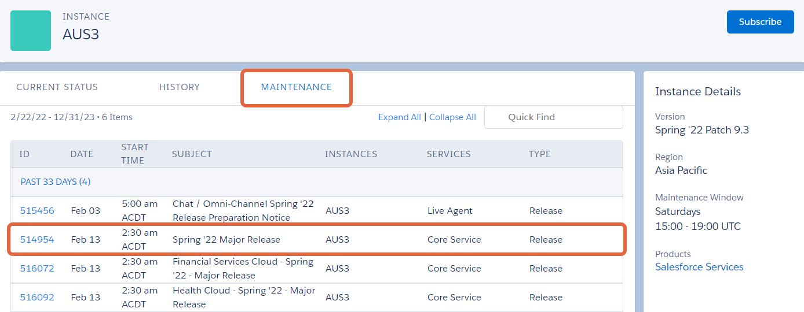Viewport: 804px width, 312px height.
Task: Click the teal AUS3 instance icon
Action: coord(31,31)
